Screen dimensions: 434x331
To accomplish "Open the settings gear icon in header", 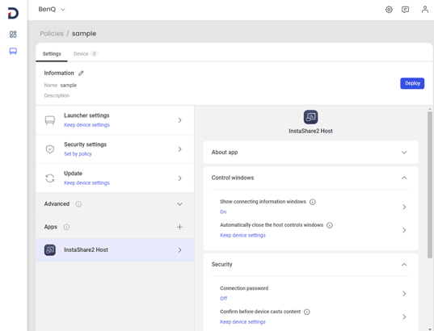I will coord(389,10).
